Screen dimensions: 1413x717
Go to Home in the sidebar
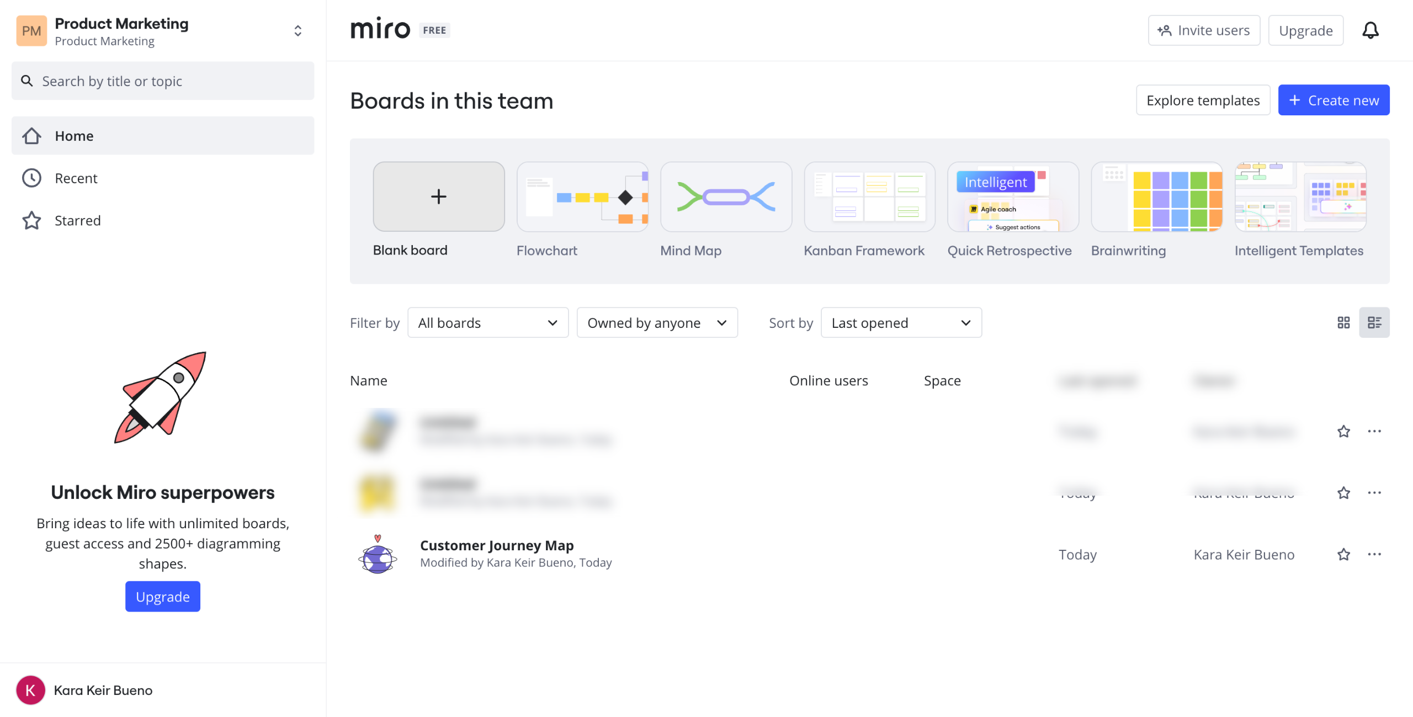(74, 136)
